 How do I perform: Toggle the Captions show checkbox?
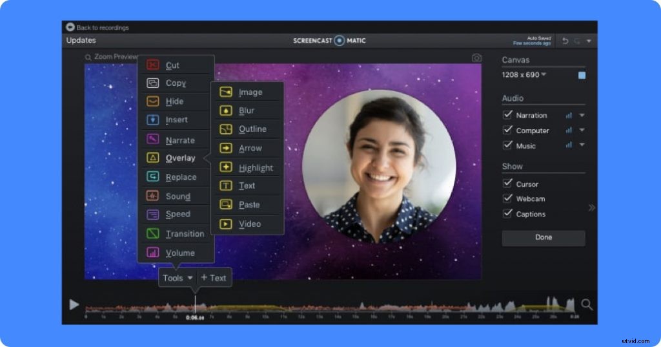[507, 213]
